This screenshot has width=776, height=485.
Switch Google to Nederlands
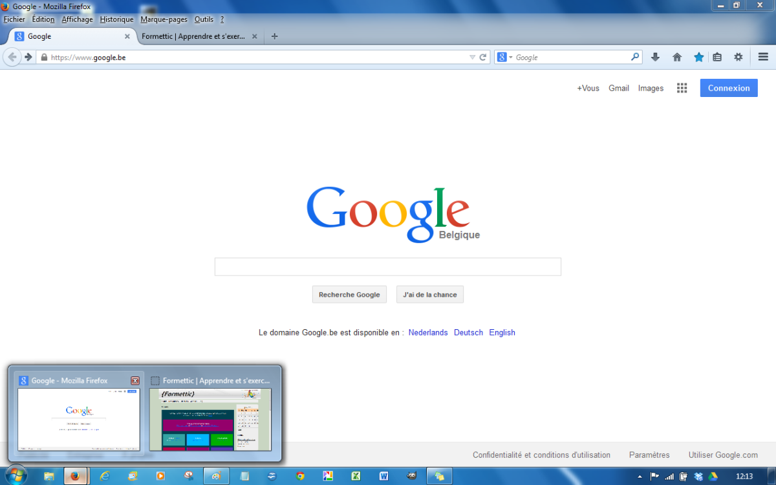click(428, 332)
